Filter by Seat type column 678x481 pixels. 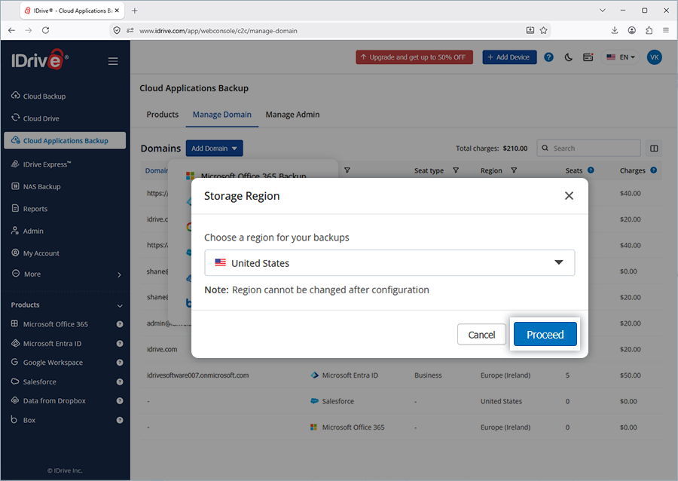(x=456, y=170)
